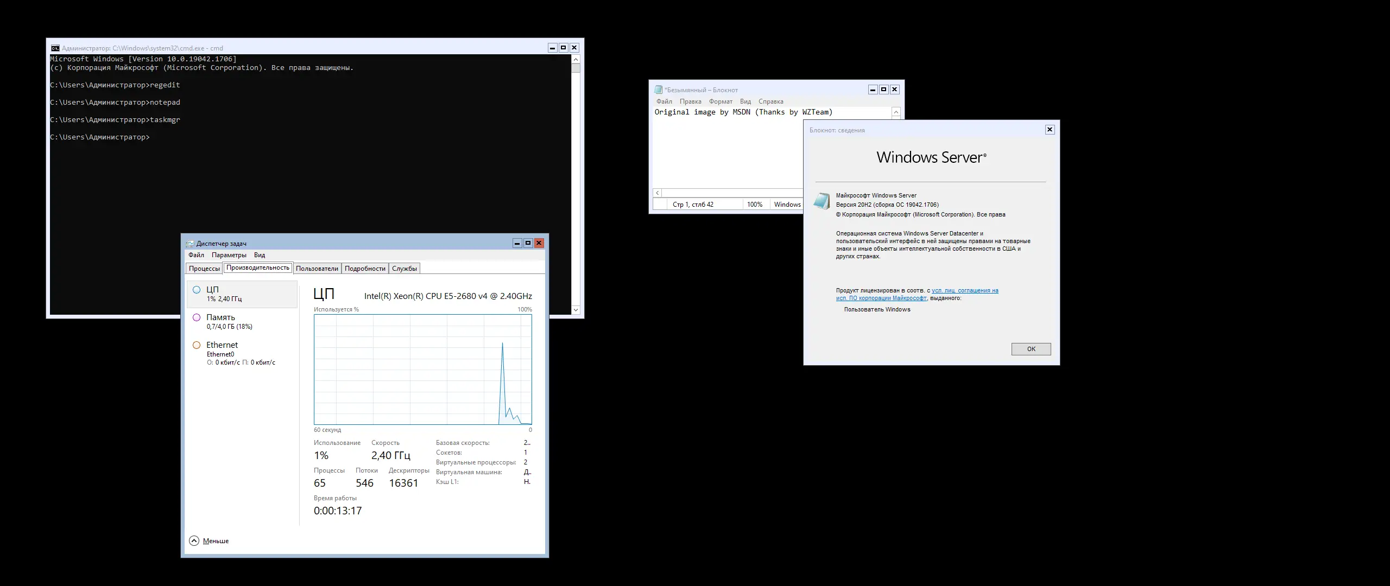Open the Подробности tab
The image size is (1390, 586).
(x=365, y=269)
